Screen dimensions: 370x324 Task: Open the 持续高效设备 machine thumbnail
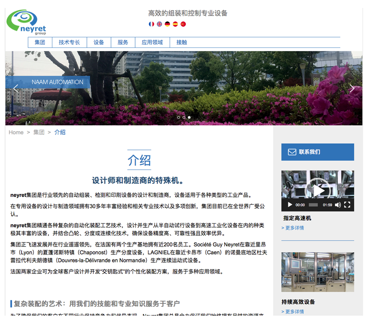click(x=317, y=272)
